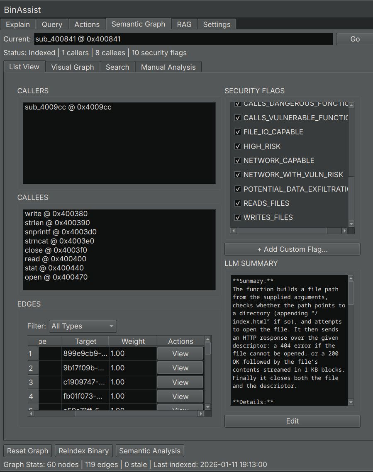Edit the LLM summary
Screen dimensions: 373x472
tap(292, 421)
